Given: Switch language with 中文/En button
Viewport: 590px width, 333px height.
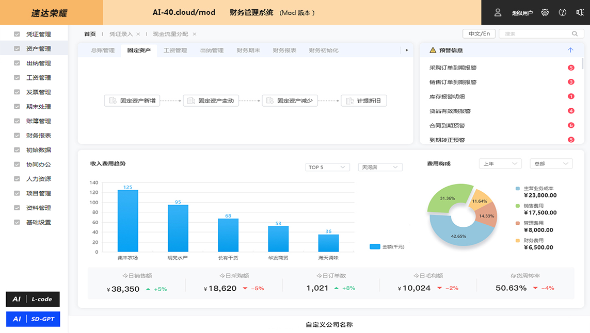Looking at the screenshot, I should coord(479,34).
